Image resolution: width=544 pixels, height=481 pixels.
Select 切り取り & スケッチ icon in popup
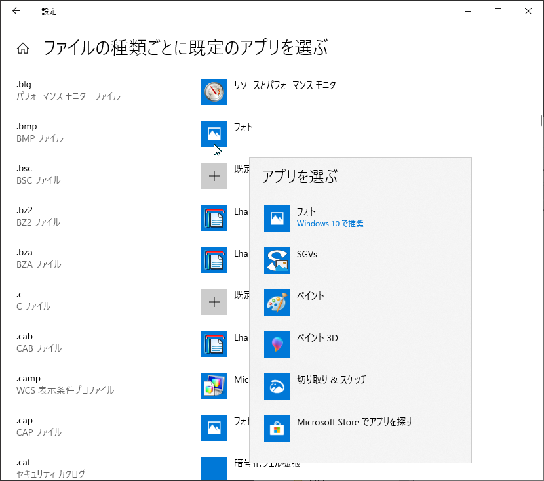[x=277, y=387]
